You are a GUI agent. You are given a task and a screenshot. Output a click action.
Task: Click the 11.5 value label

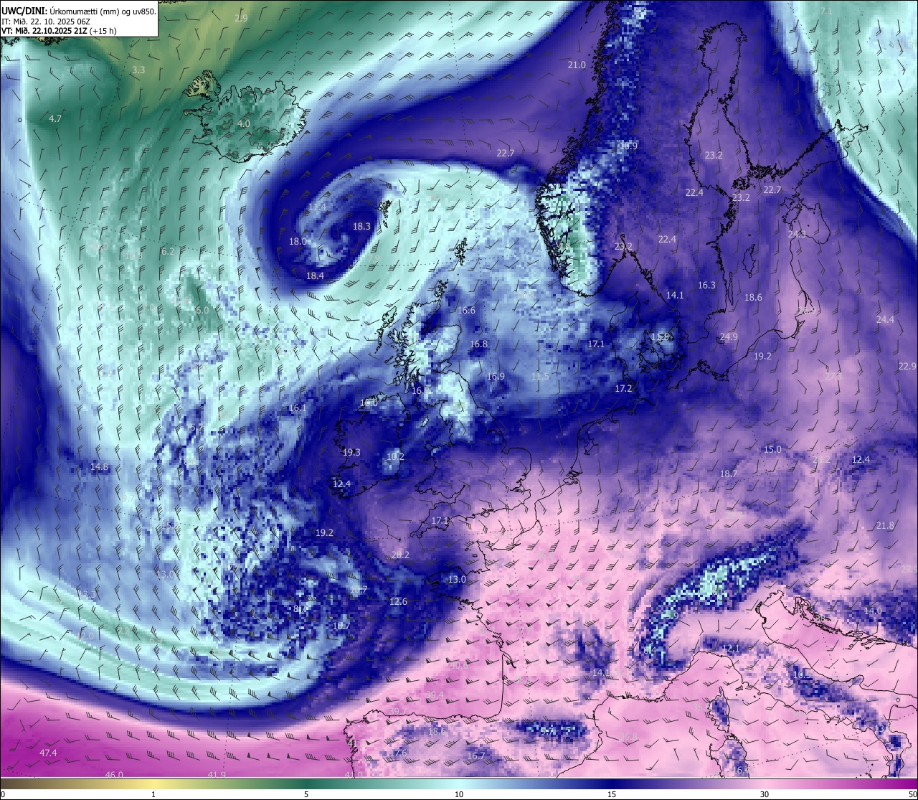540,377
